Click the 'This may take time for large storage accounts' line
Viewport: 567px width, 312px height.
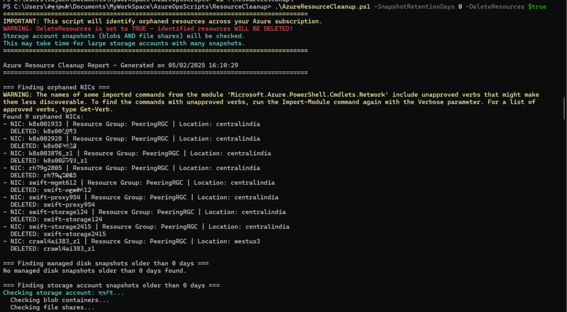[x=124, y=43]
